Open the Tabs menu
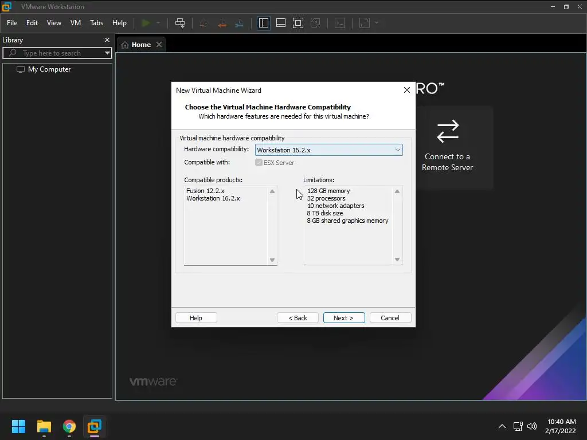Screen dimensions: 587x440 (96, 23)
